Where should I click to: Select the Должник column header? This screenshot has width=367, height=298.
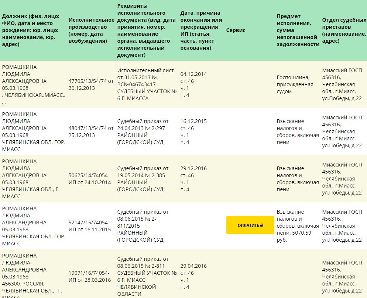click(30, 30)
